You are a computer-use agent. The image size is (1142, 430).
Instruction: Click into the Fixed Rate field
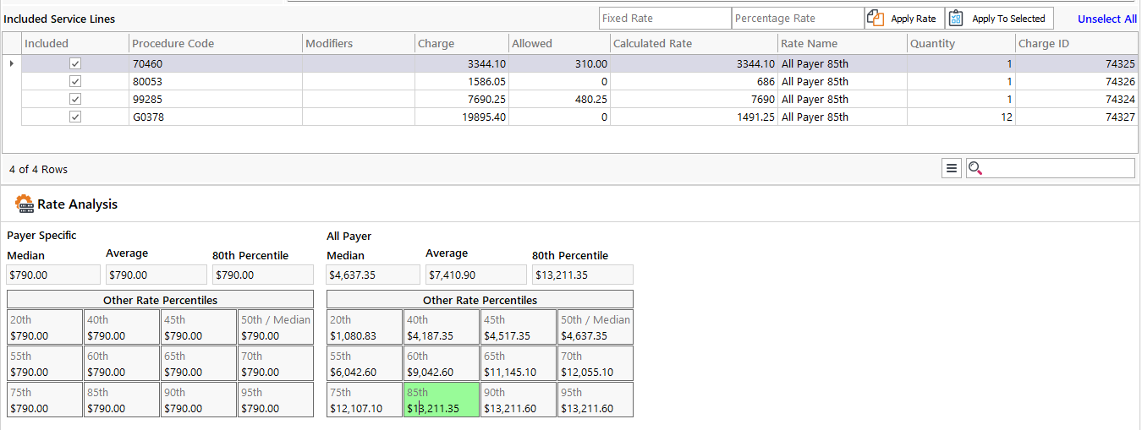pos(664,19)
